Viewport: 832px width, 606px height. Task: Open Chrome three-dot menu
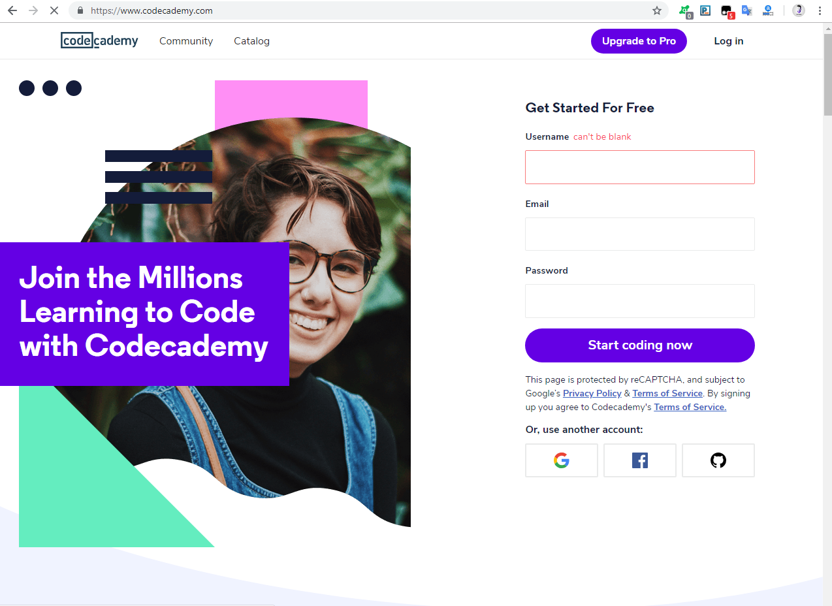(820, 10)
